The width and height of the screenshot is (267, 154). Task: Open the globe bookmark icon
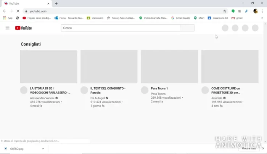(18, 18)
